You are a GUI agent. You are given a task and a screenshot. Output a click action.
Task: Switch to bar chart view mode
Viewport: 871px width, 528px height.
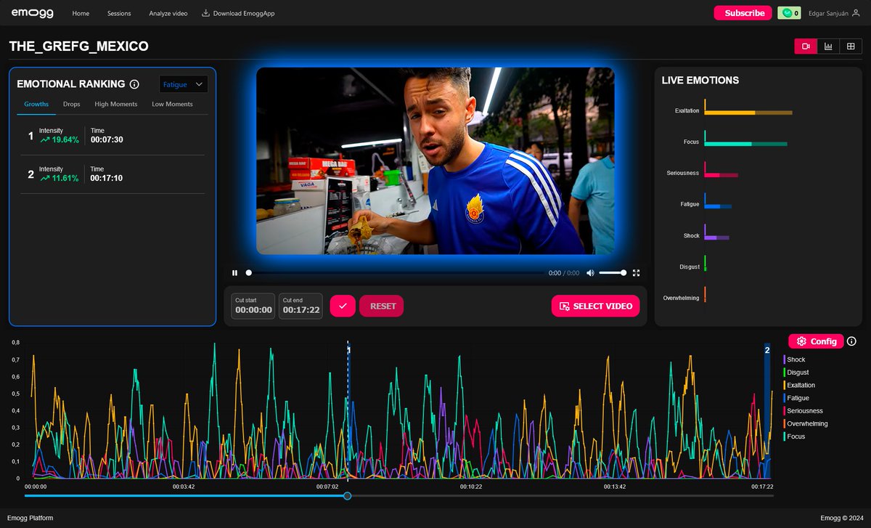click(828, 46)
